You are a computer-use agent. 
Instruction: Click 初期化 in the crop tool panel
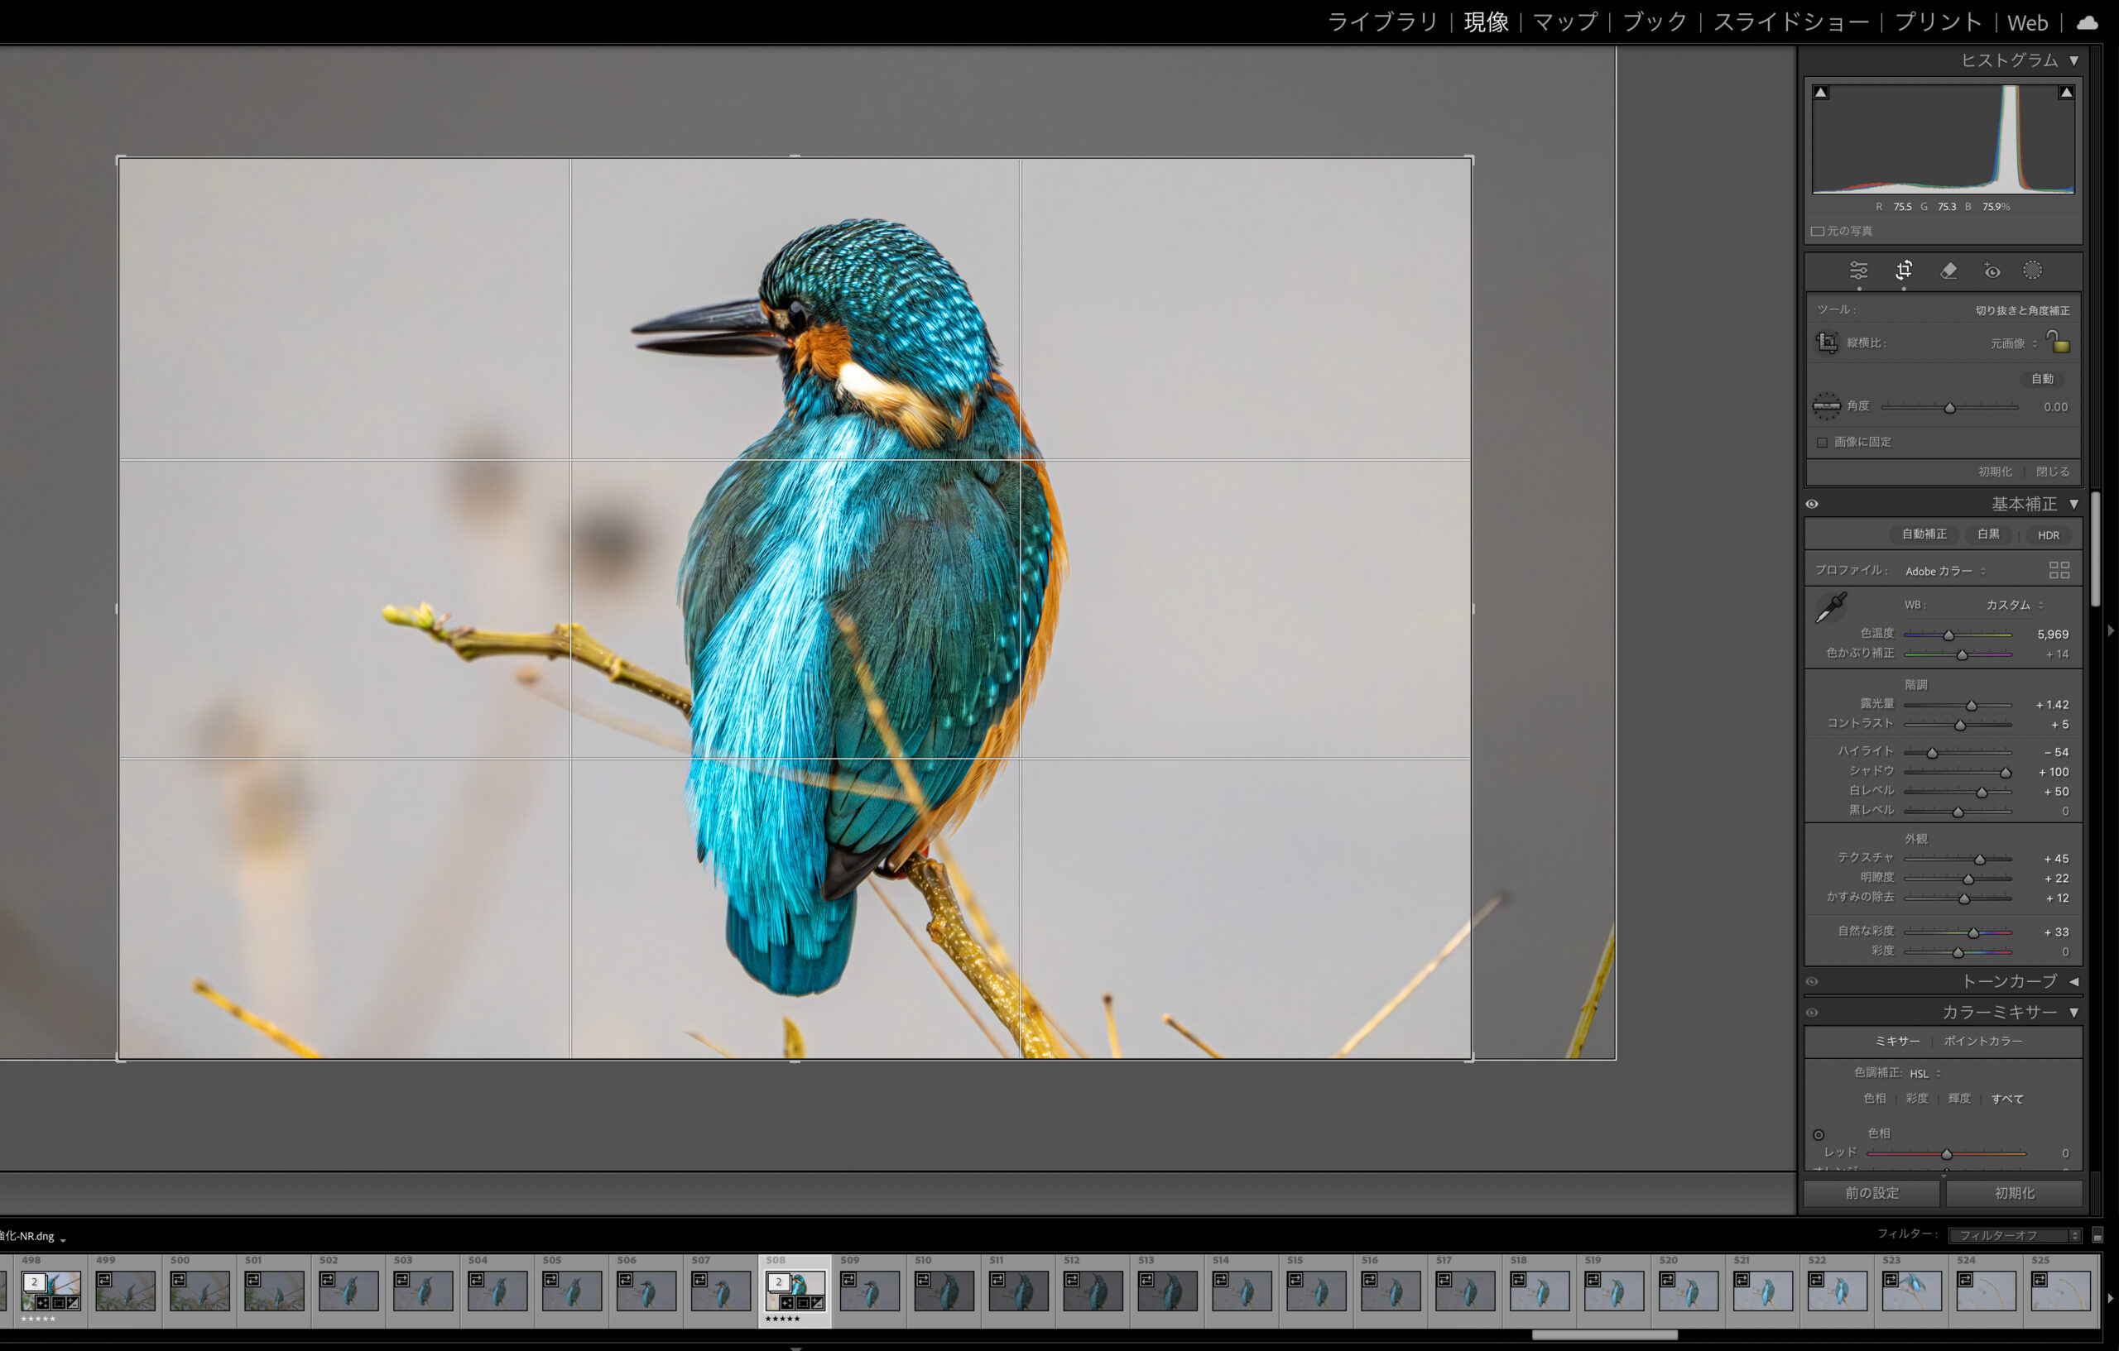point(1995,472)
